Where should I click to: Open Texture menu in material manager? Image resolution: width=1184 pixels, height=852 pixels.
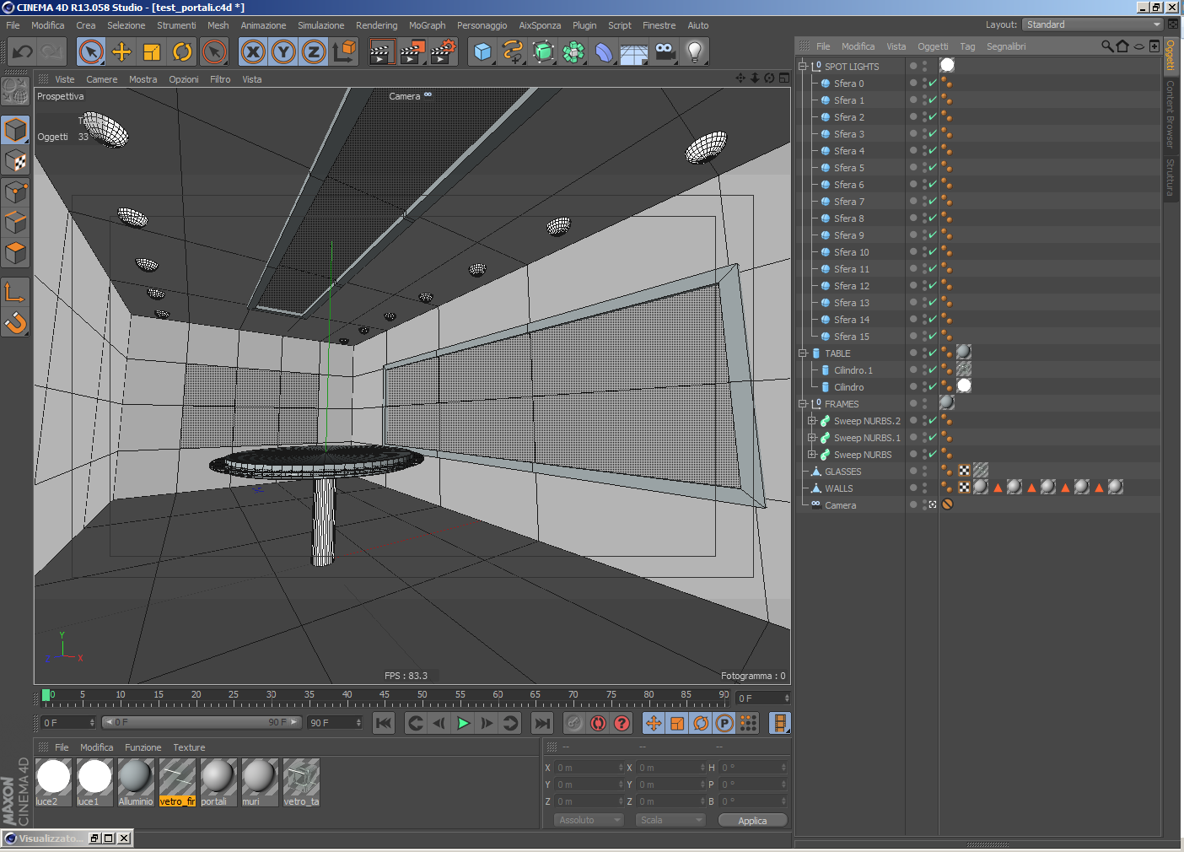tap(189, 747)
